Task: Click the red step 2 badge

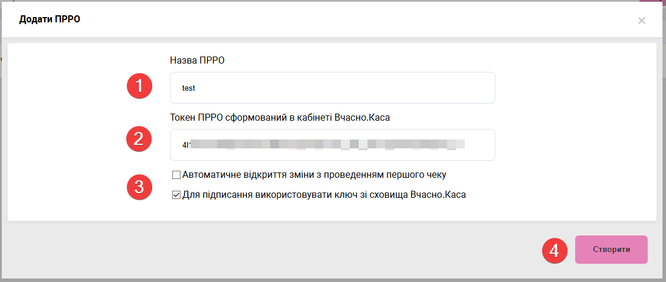Action: [x=140, y=140]
